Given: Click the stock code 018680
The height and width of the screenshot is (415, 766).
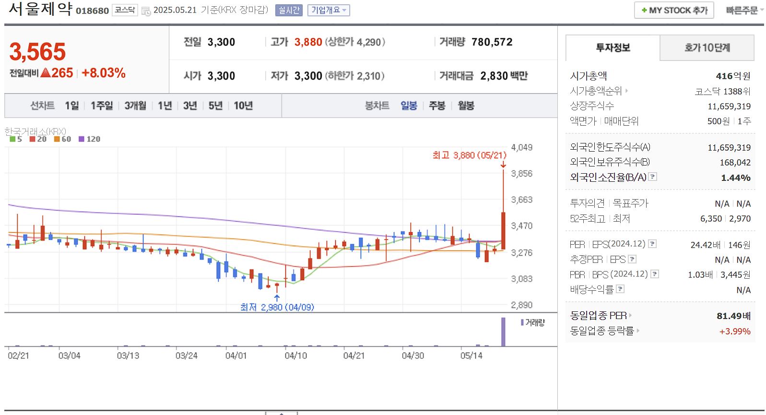Looking at the screenshot, I should [92, 11].
